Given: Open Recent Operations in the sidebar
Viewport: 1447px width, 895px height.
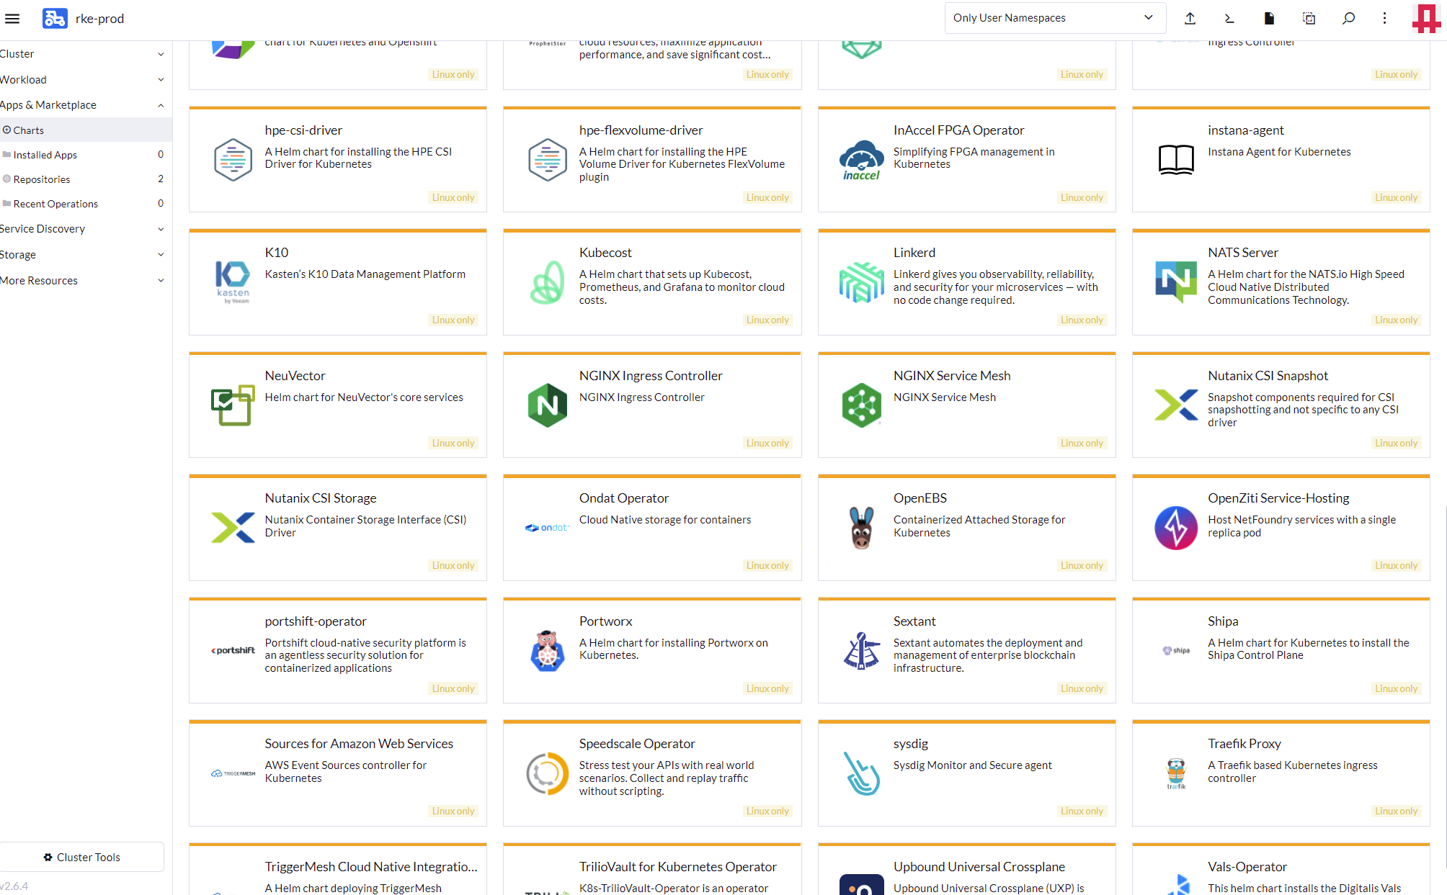Looking at the screenshot, I should tap(85, 204).
